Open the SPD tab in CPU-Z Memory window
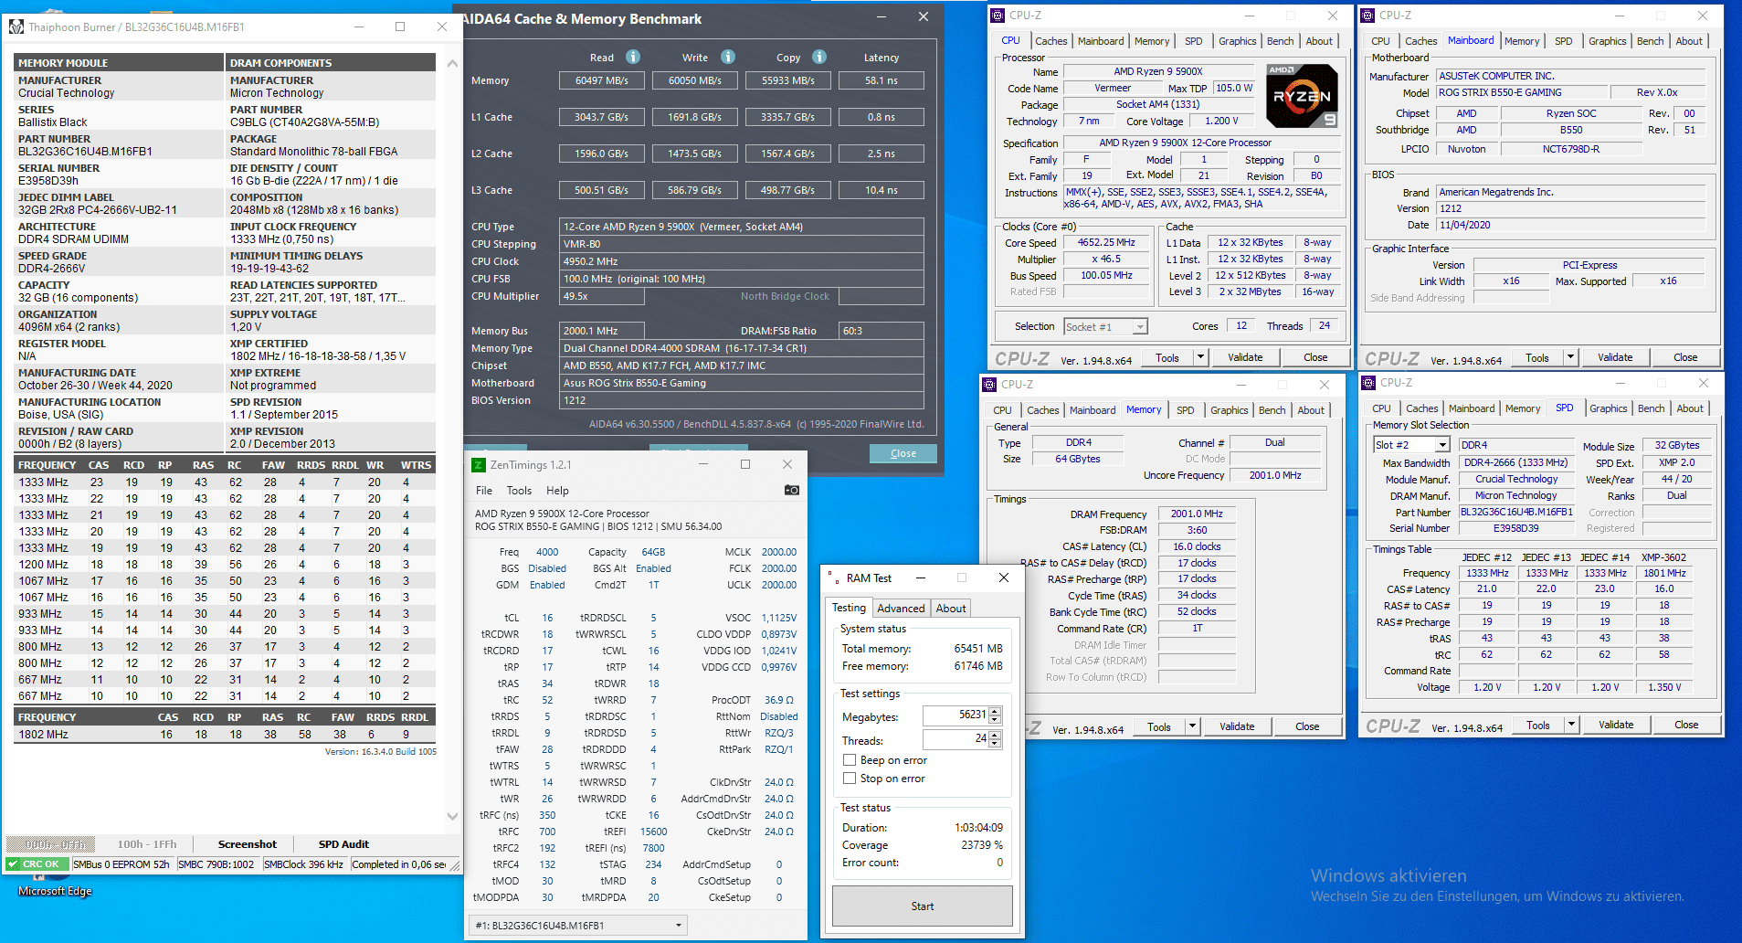1742x943 pixels. (x=1186, y=410)
